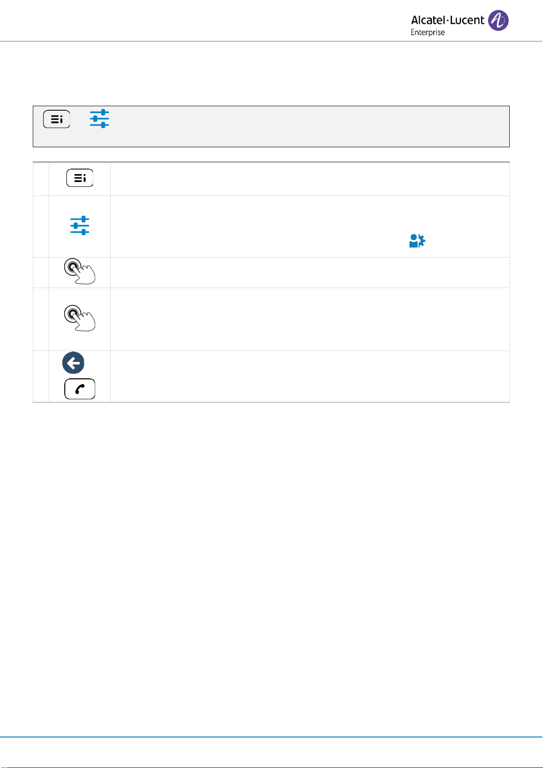Click the tap-hand icon in the taller fourth row

coord(80,318)
